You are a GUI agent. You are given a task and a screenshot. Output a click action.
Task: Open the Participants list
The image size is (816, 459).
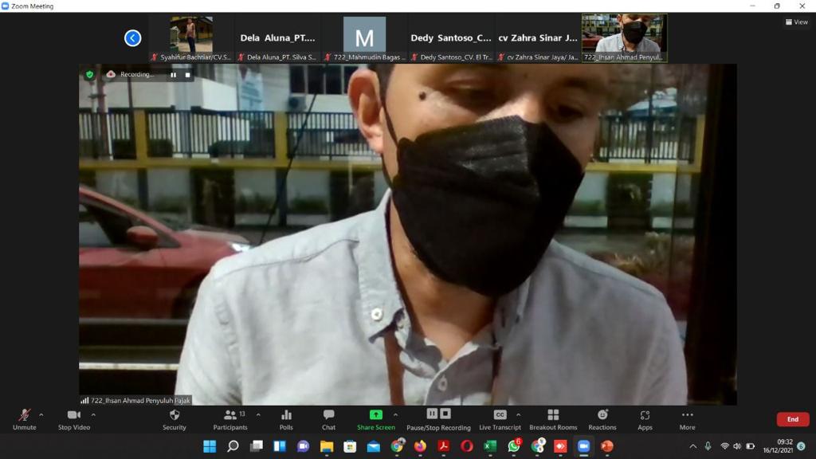[x=229, y=419]
